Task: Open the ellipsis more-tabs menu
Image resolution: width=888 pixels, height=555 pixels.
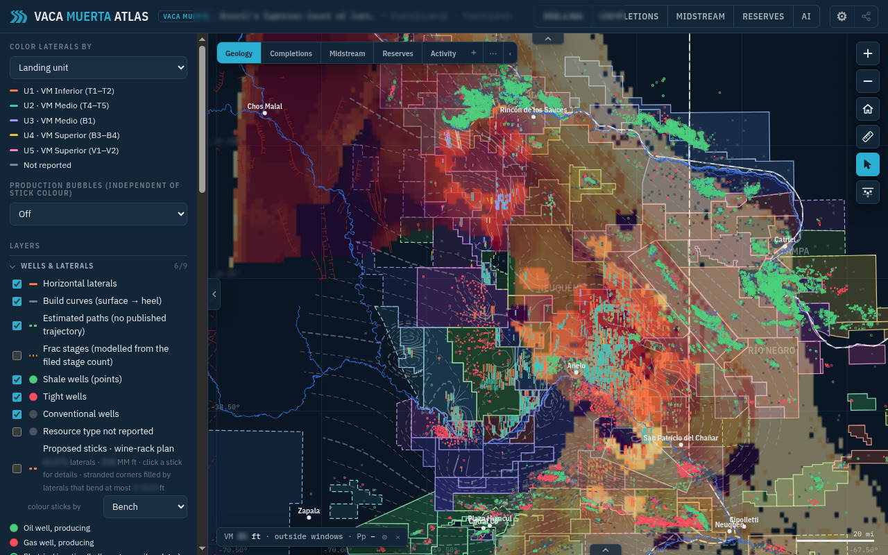Action: [493, 53]
